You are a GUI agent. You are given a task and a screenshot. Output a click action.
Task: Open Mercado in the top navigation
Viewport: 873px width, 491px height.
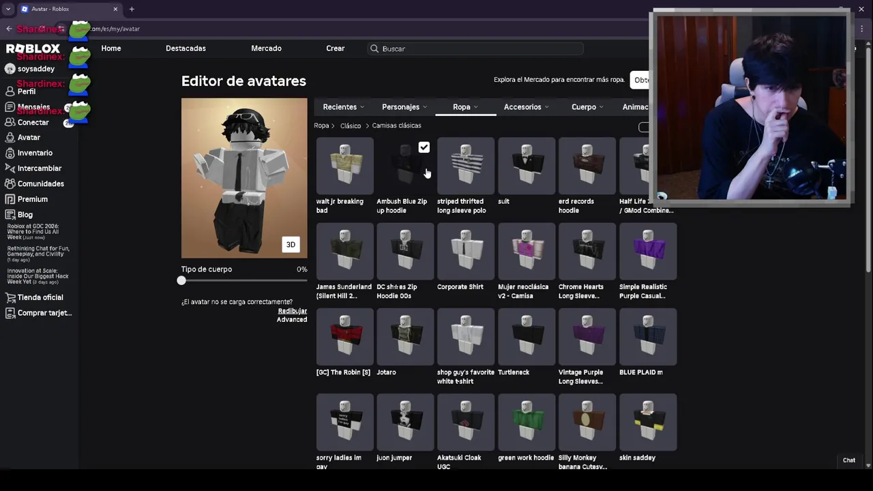pyautogui.click(x=266, y=48)
